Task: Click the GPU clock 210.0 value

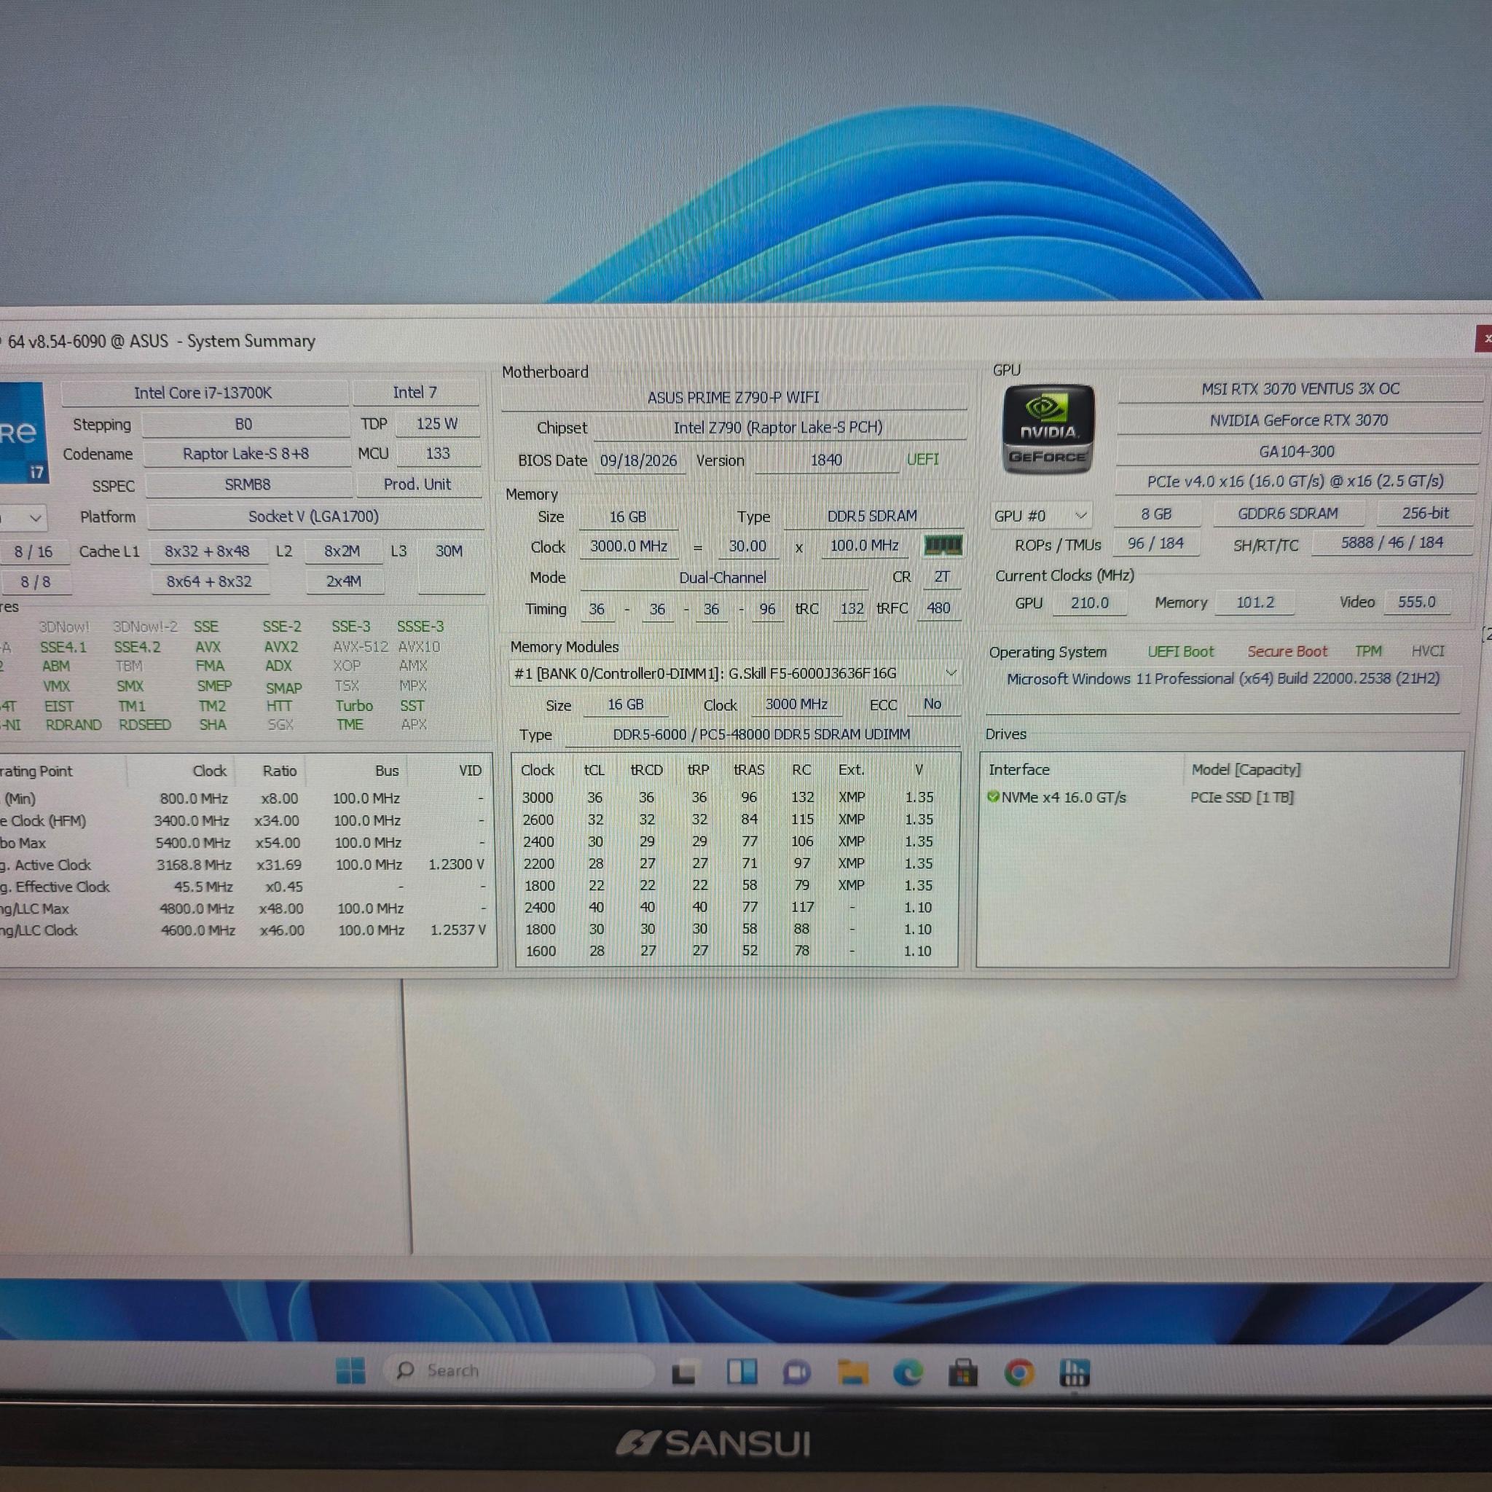Action: pos(1090,602)
